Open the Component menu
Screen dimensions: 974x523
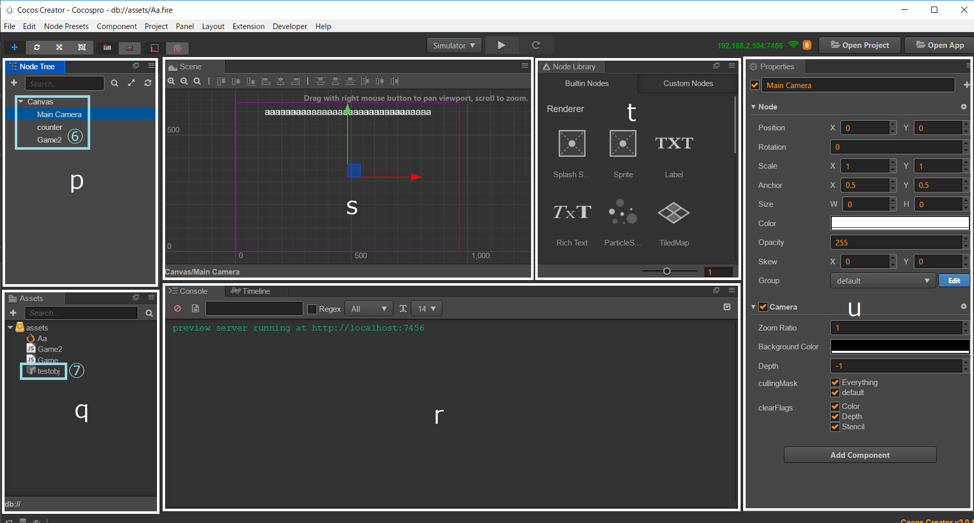click(x=117, y=26)
